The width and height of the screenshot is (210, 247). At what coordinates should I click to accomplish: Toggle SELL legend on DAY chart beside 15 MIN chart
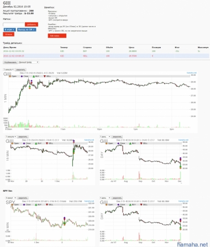tap(141, 143)
